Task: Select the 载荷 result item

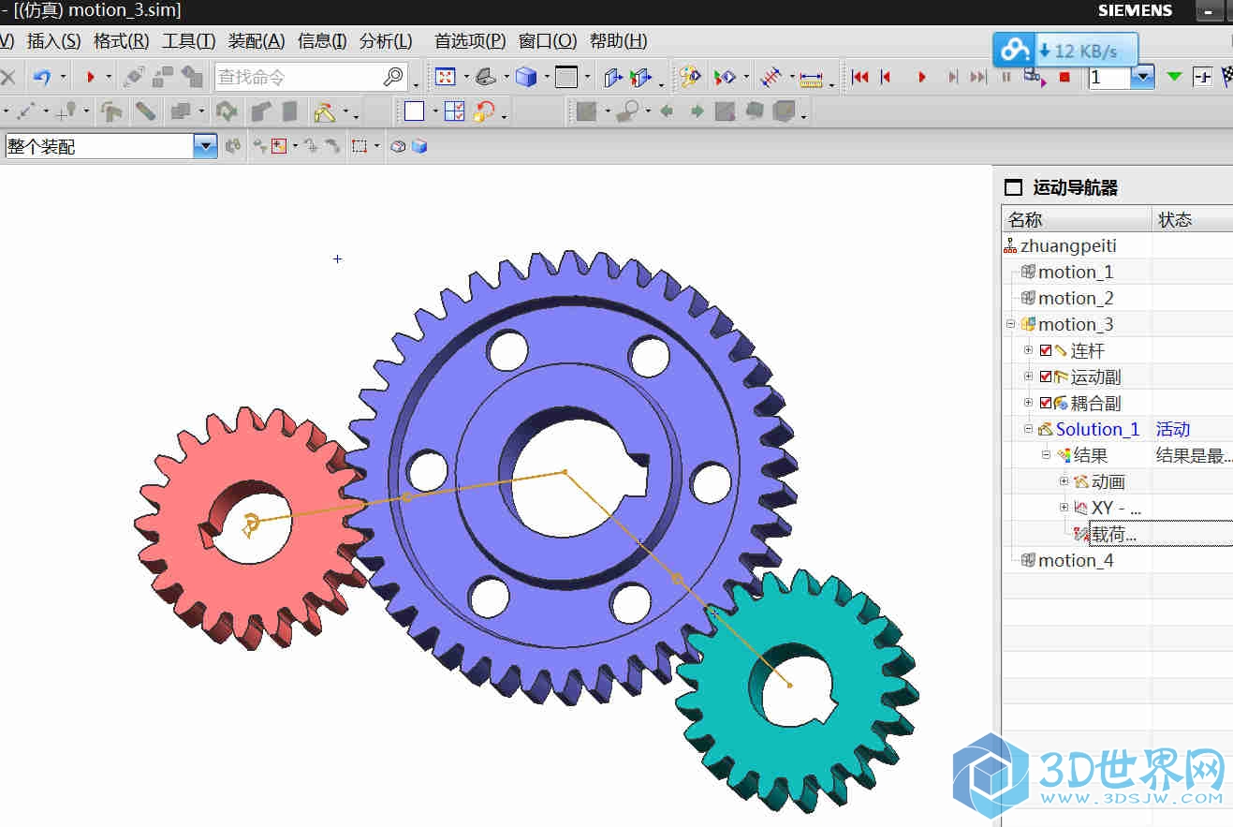Action: (x=1114, y=534)
